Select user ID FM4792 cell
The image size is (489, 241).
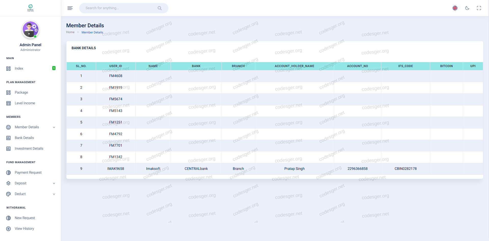click(x=116, y=134)
